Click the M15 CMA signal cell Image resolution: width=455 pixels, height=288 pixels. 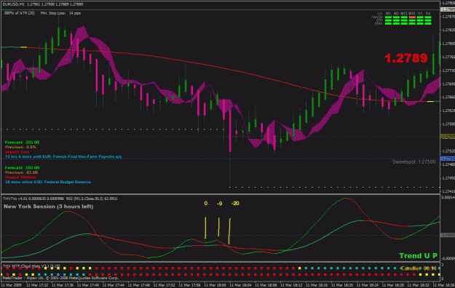click(404, 23)
